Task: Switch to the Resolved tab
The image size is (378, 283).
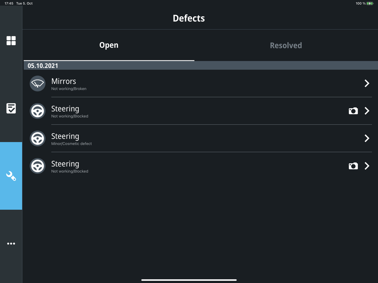Action: [286, 45]
